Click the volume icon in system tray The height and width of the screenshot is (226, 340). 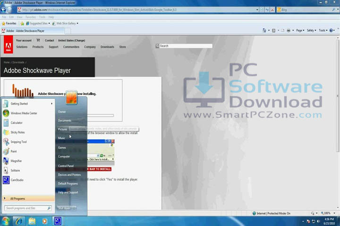pos(319,221)
